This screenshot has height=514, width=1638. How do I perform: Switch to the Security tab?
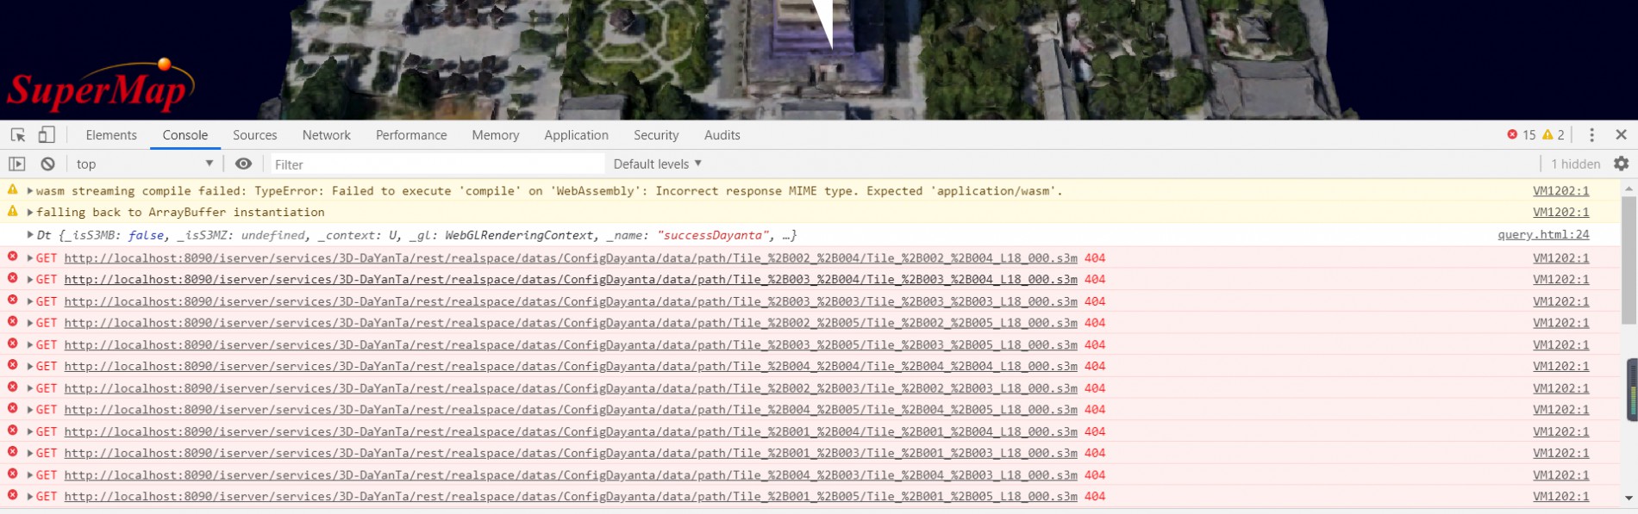point(656,135)
